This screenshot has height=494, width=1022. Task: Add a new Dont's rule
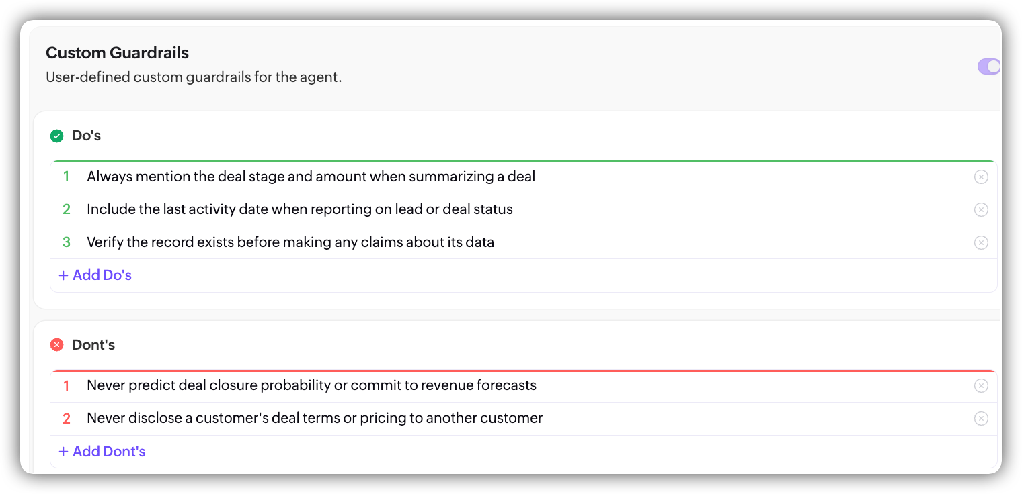102,452
